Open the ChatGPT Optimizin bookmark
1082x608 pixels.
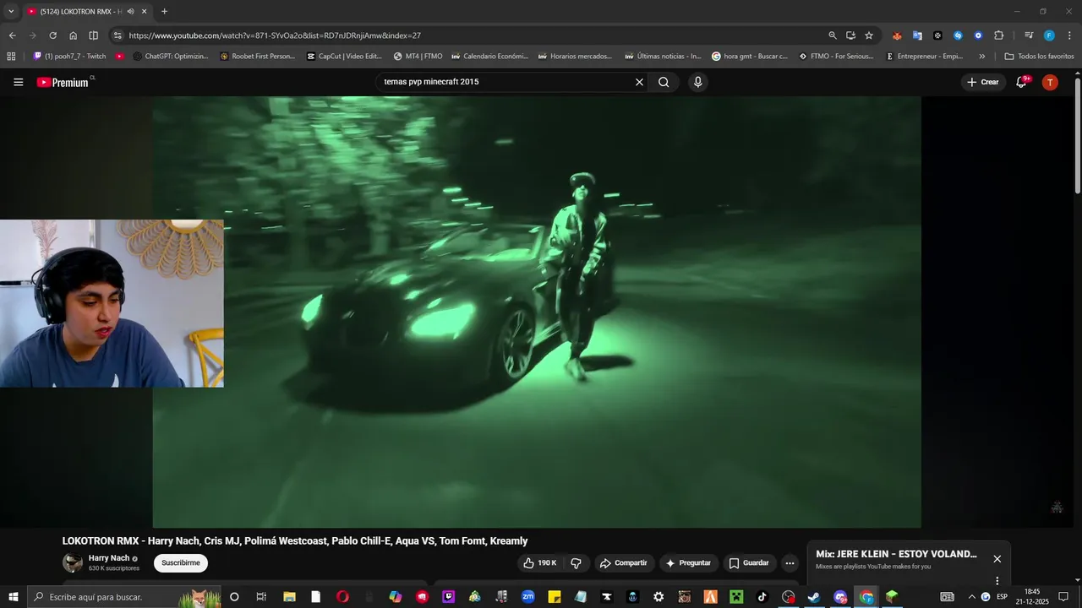(171, 57)
